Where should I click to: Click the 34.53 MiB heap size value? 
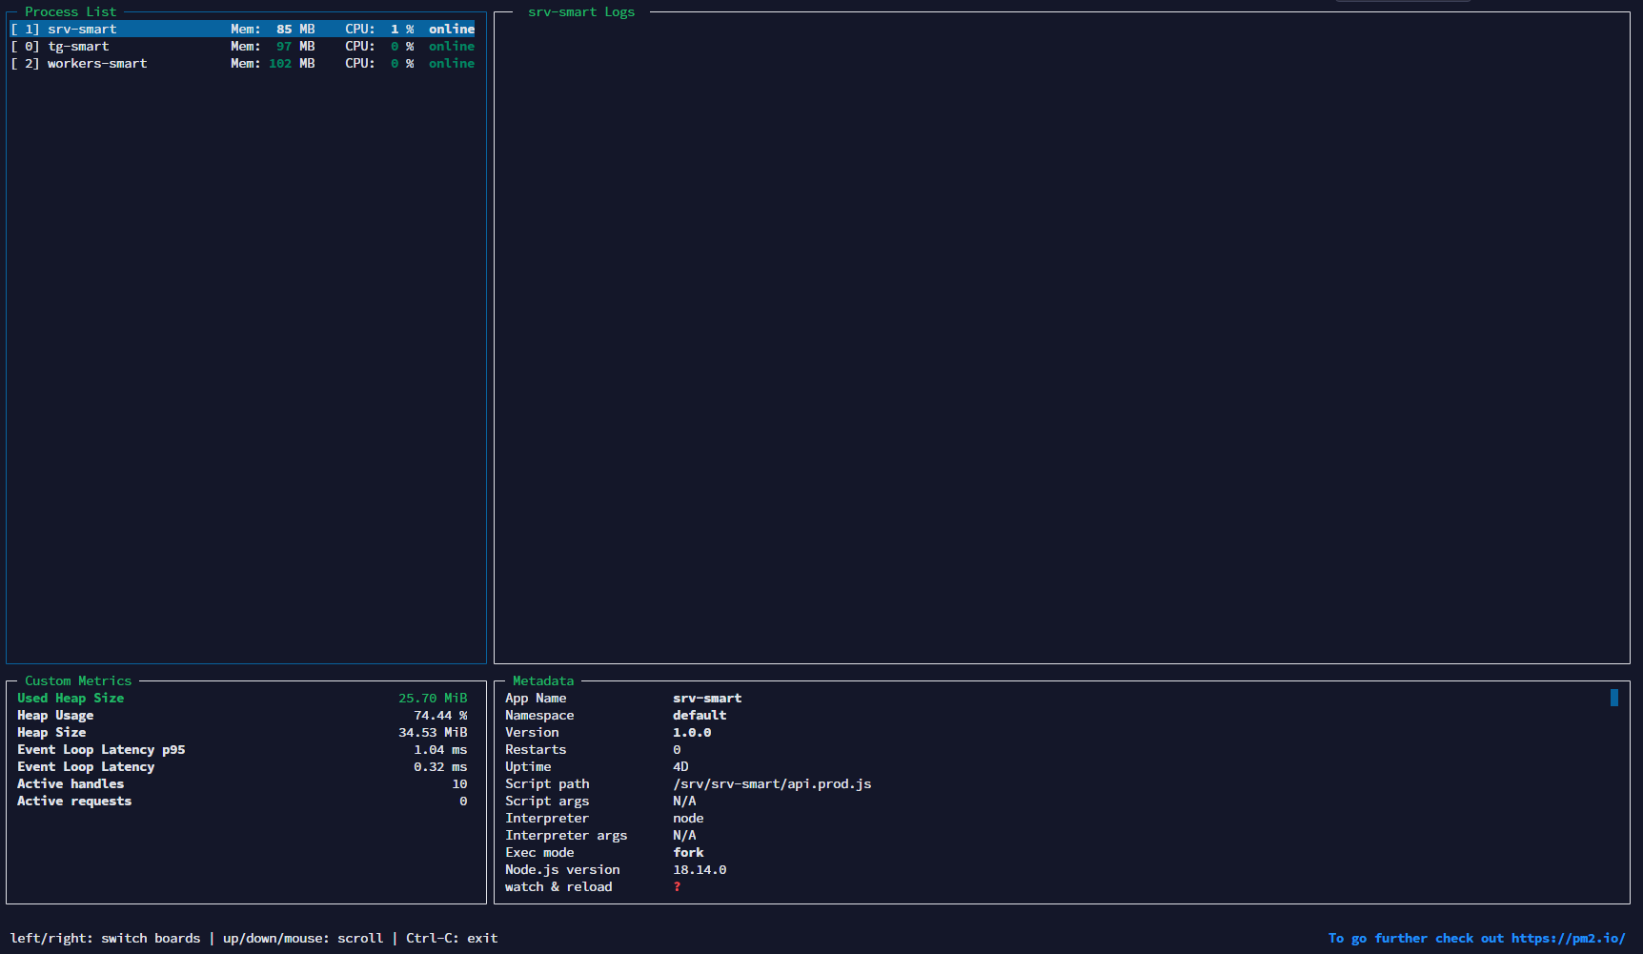(433, 733)
